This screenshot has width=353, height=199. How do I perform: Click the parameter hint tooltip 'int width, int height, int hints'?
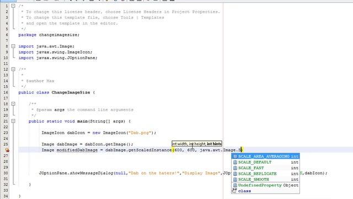tap(196, 144)
